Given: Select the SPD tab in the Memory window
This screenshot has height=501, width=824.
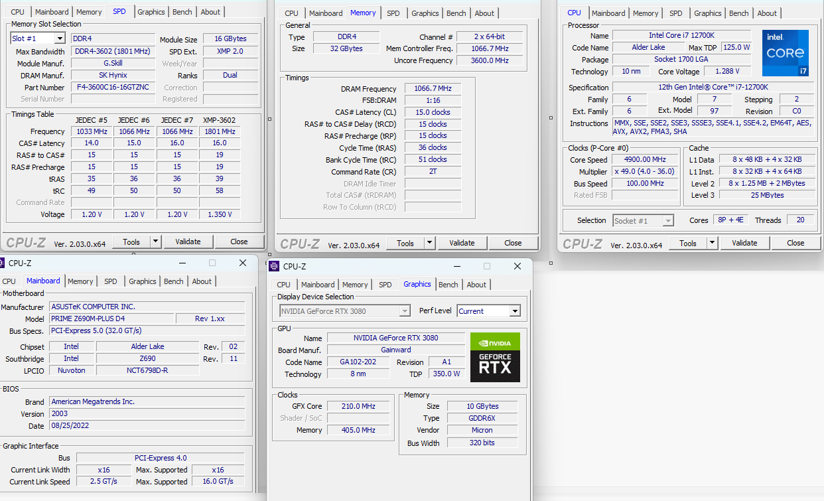Looking at the screenshot, I should click(393, 13).
